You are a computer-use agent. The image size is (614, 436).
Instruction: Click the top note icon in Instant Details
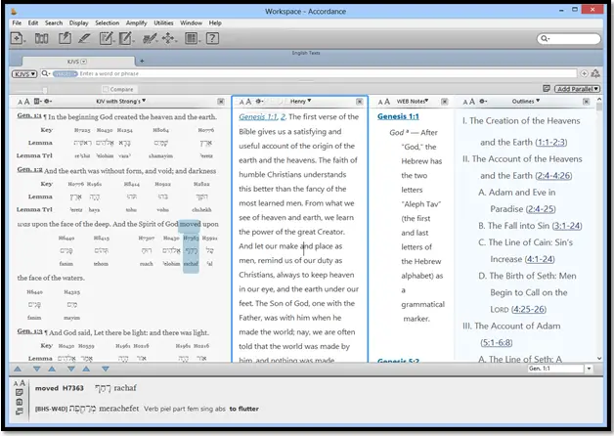[x=19, y=392]
